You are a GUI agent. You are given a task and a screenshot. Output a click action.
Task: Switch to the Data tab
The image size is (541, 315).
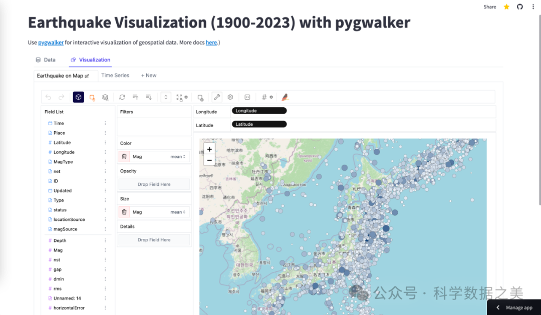coord(45,60)
